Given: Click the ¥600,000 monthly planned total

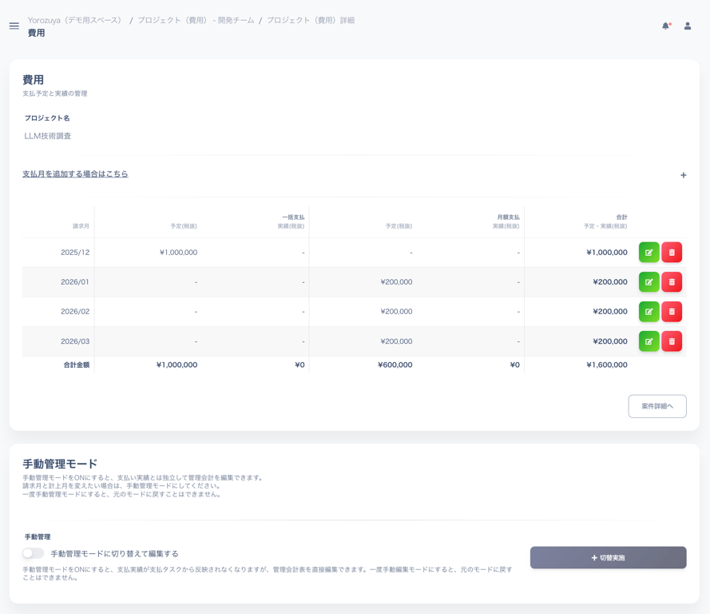Looking at the screenshot, I should point(395,365).
